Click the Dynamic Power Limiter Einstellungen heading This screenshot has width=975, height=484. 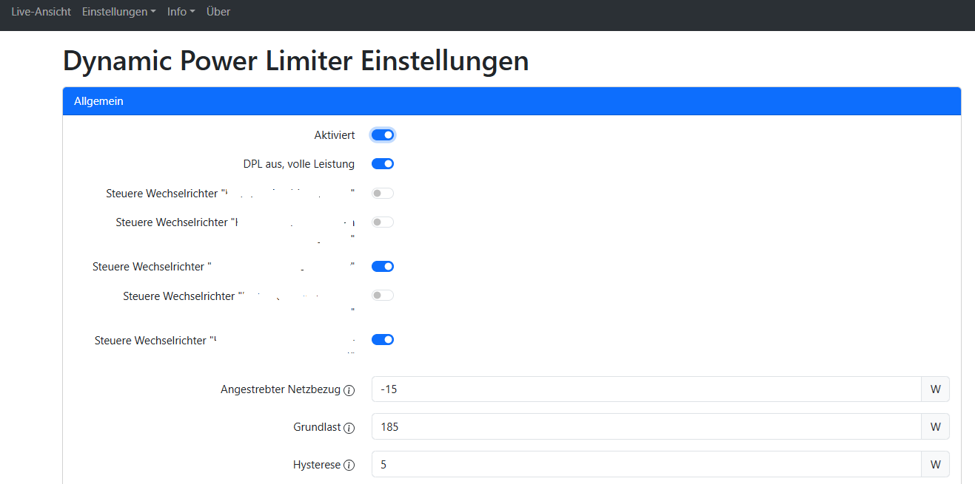pyautogui.click(x=296, y=61)
